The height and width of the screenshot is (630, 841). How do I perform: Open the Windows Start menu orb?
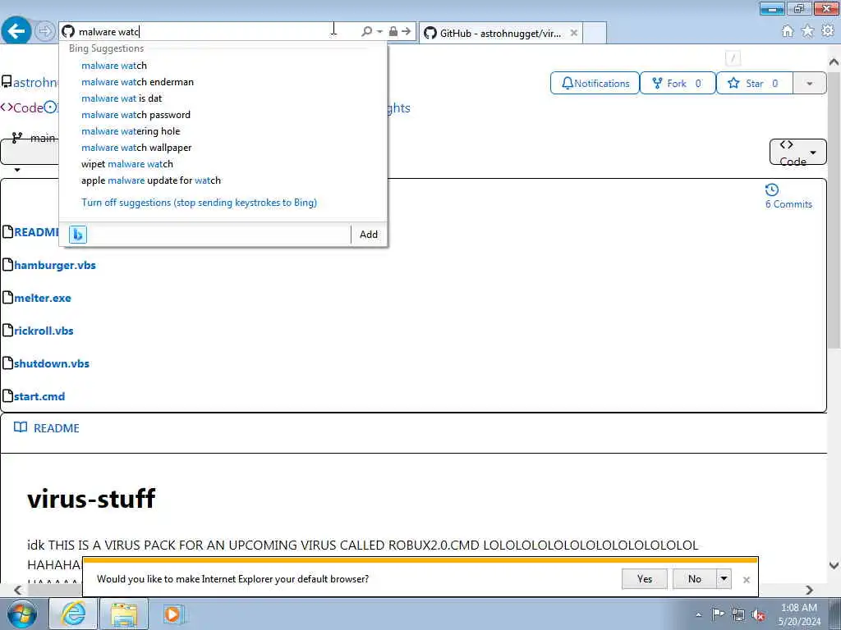(x=21, y=614)
